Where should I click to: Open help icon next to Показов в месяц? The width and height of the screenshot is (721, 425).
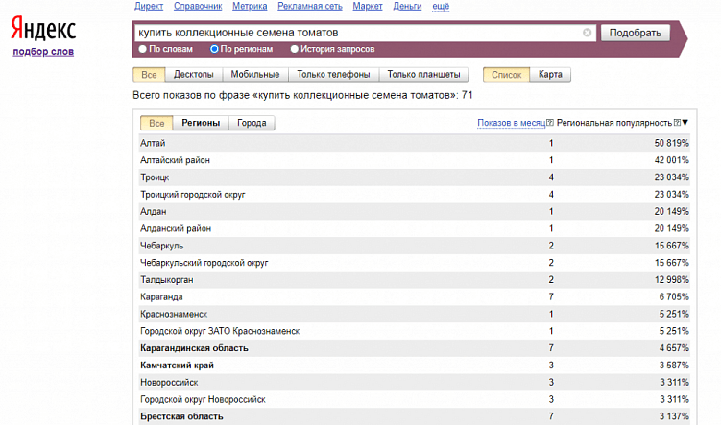549,123
